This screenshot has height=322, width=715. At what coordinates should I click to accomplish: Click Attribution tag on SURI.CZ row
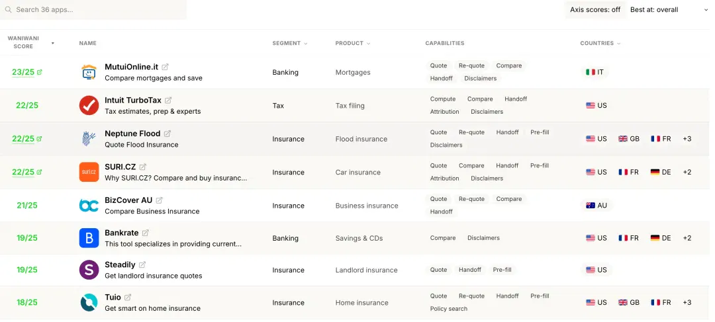tap(445, 179)
